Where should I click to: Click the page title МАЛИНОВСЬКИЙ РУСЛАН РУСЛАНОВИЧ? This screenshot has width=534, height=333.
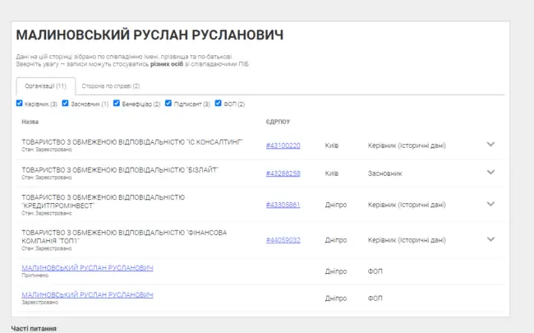(x=150, y=35)
